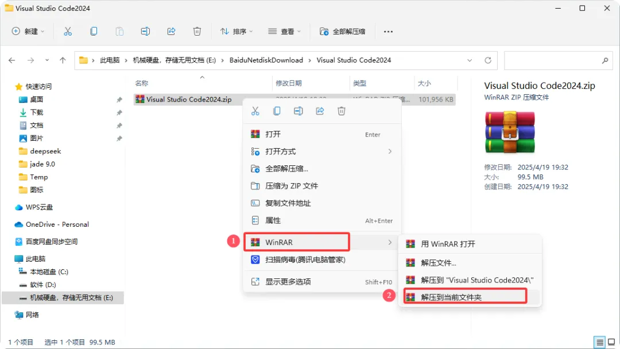
Task: Choose 全部解压缩... in the context menu
Action: tap(322, 169)
